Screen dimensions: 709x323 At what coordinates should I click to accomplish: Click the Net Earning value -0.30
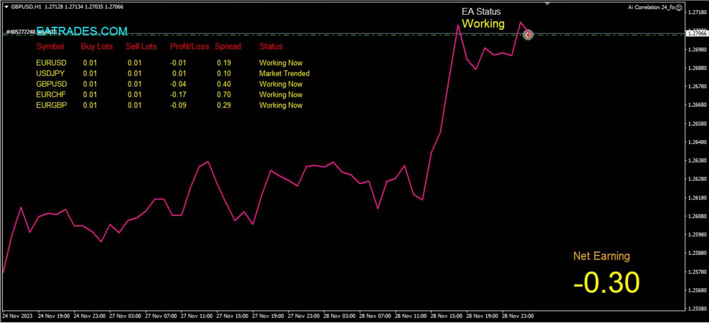point(606,283)
